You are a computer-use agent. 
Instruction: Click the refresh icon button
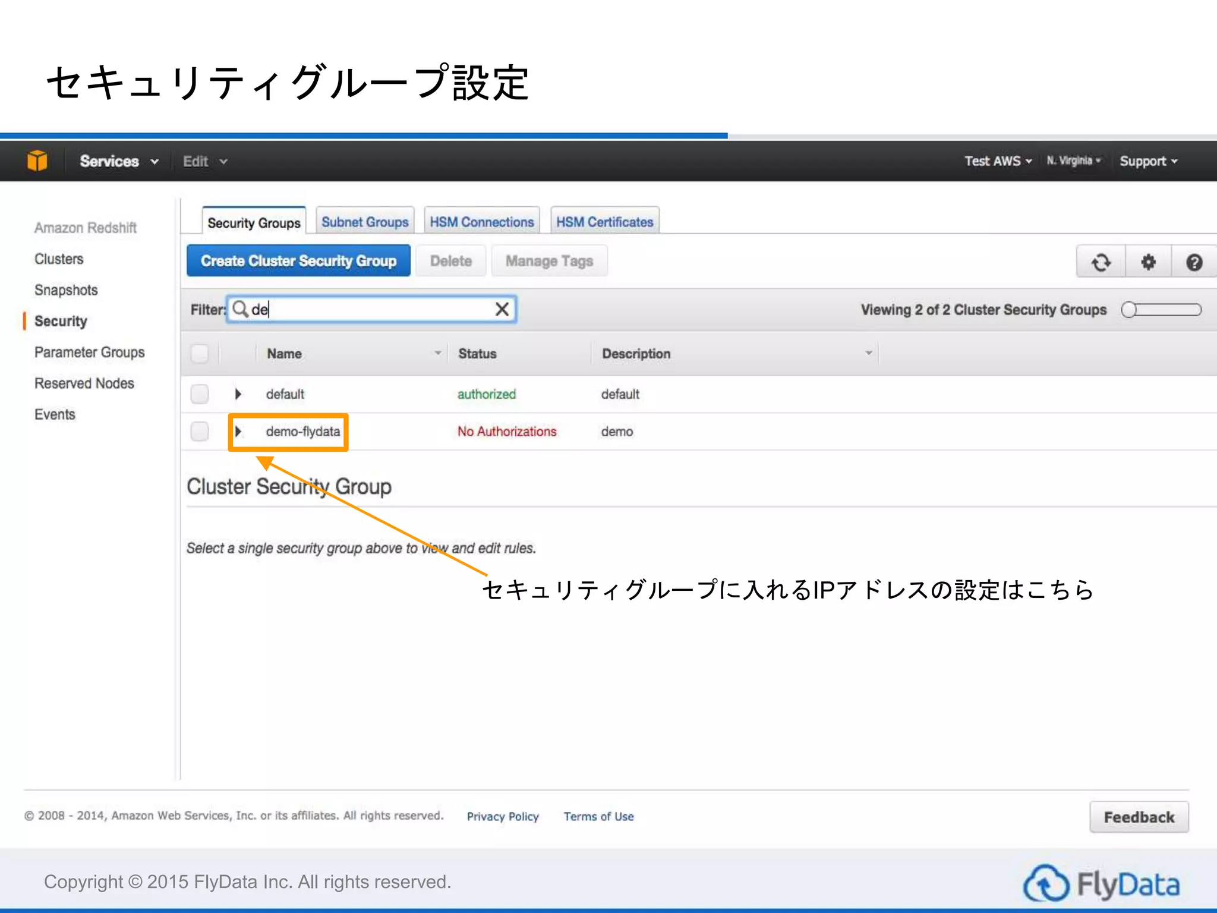(x=1101, y=262)
